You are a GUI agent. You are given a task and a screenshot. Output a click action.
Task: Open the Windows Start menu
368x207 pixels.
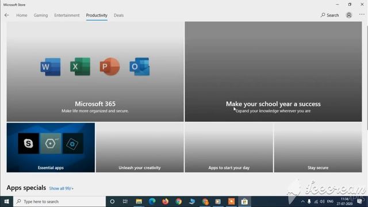(6, 202)
